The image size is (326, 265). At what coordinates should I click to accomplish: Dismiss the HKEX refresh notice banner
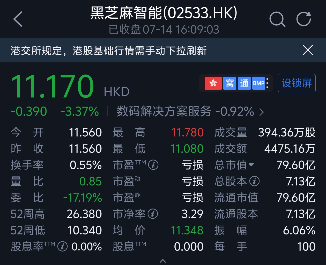point(308,50)
